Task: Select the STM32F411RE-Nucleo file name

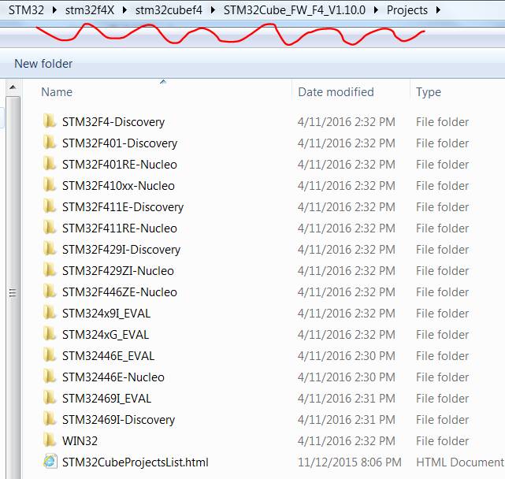Action: [x=120, y=228]
